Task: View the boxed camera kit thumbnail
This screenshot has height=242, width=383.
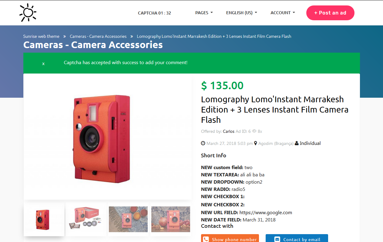Action: (86, 219)
